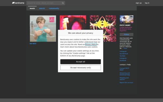
Task: Open the DU BIST album cover
Action: pos(43,29)
